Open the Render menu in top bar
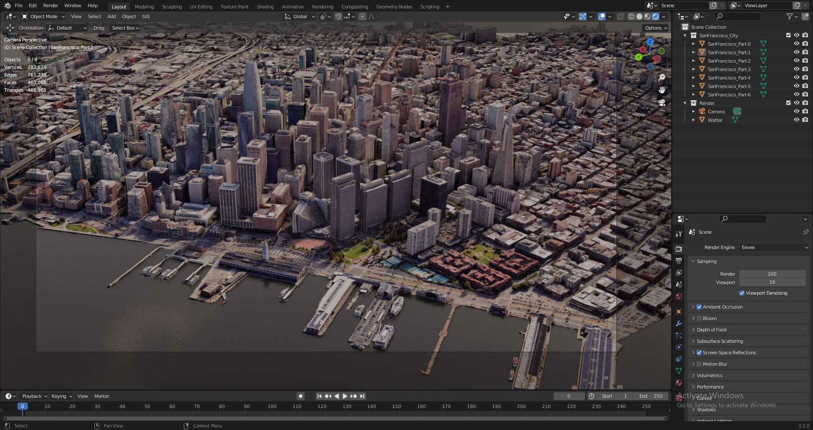 tap(50, 5)
